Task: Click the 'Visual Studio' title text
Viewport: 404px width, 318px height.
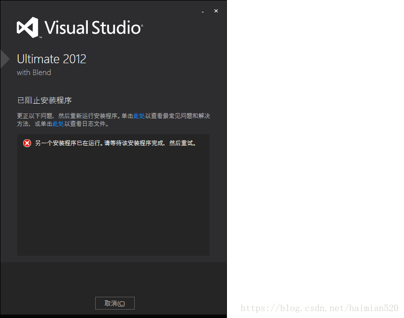Action: (94, 28)
